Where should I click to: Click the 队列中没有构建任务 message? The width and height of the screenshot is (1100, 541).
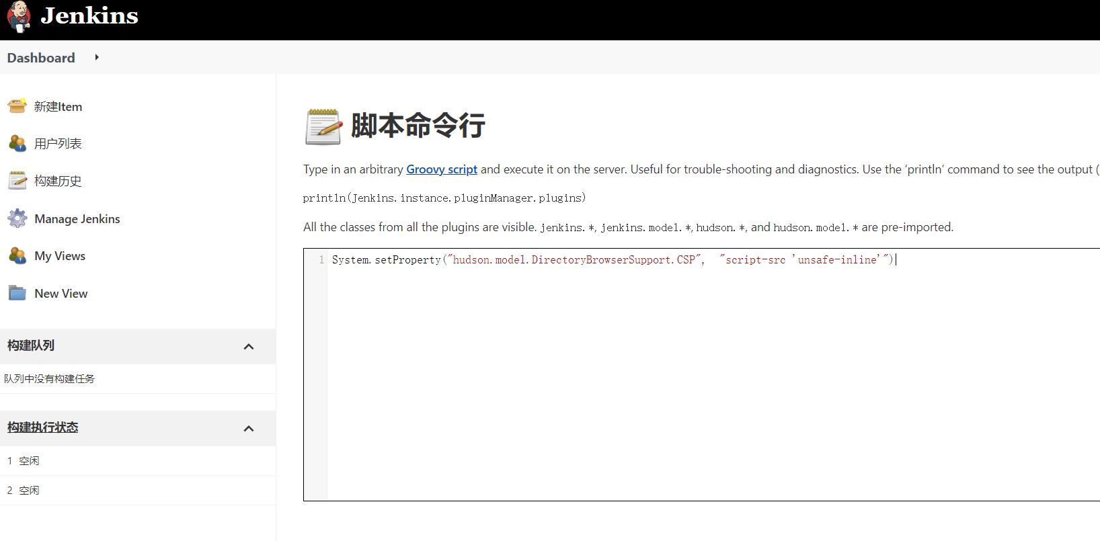[x=50, y=379]
